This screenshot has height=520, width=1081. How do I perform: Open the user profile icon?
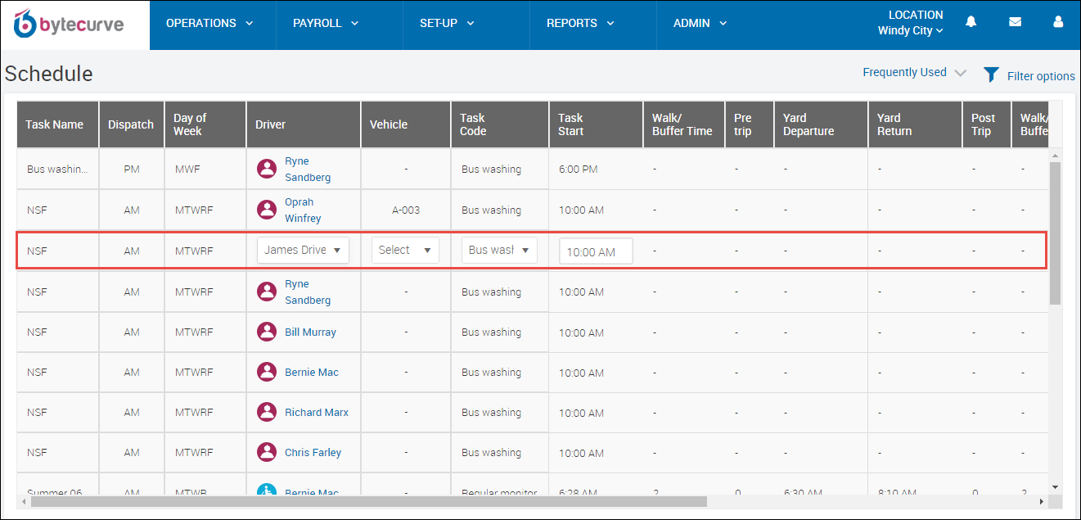point(1058,22)
